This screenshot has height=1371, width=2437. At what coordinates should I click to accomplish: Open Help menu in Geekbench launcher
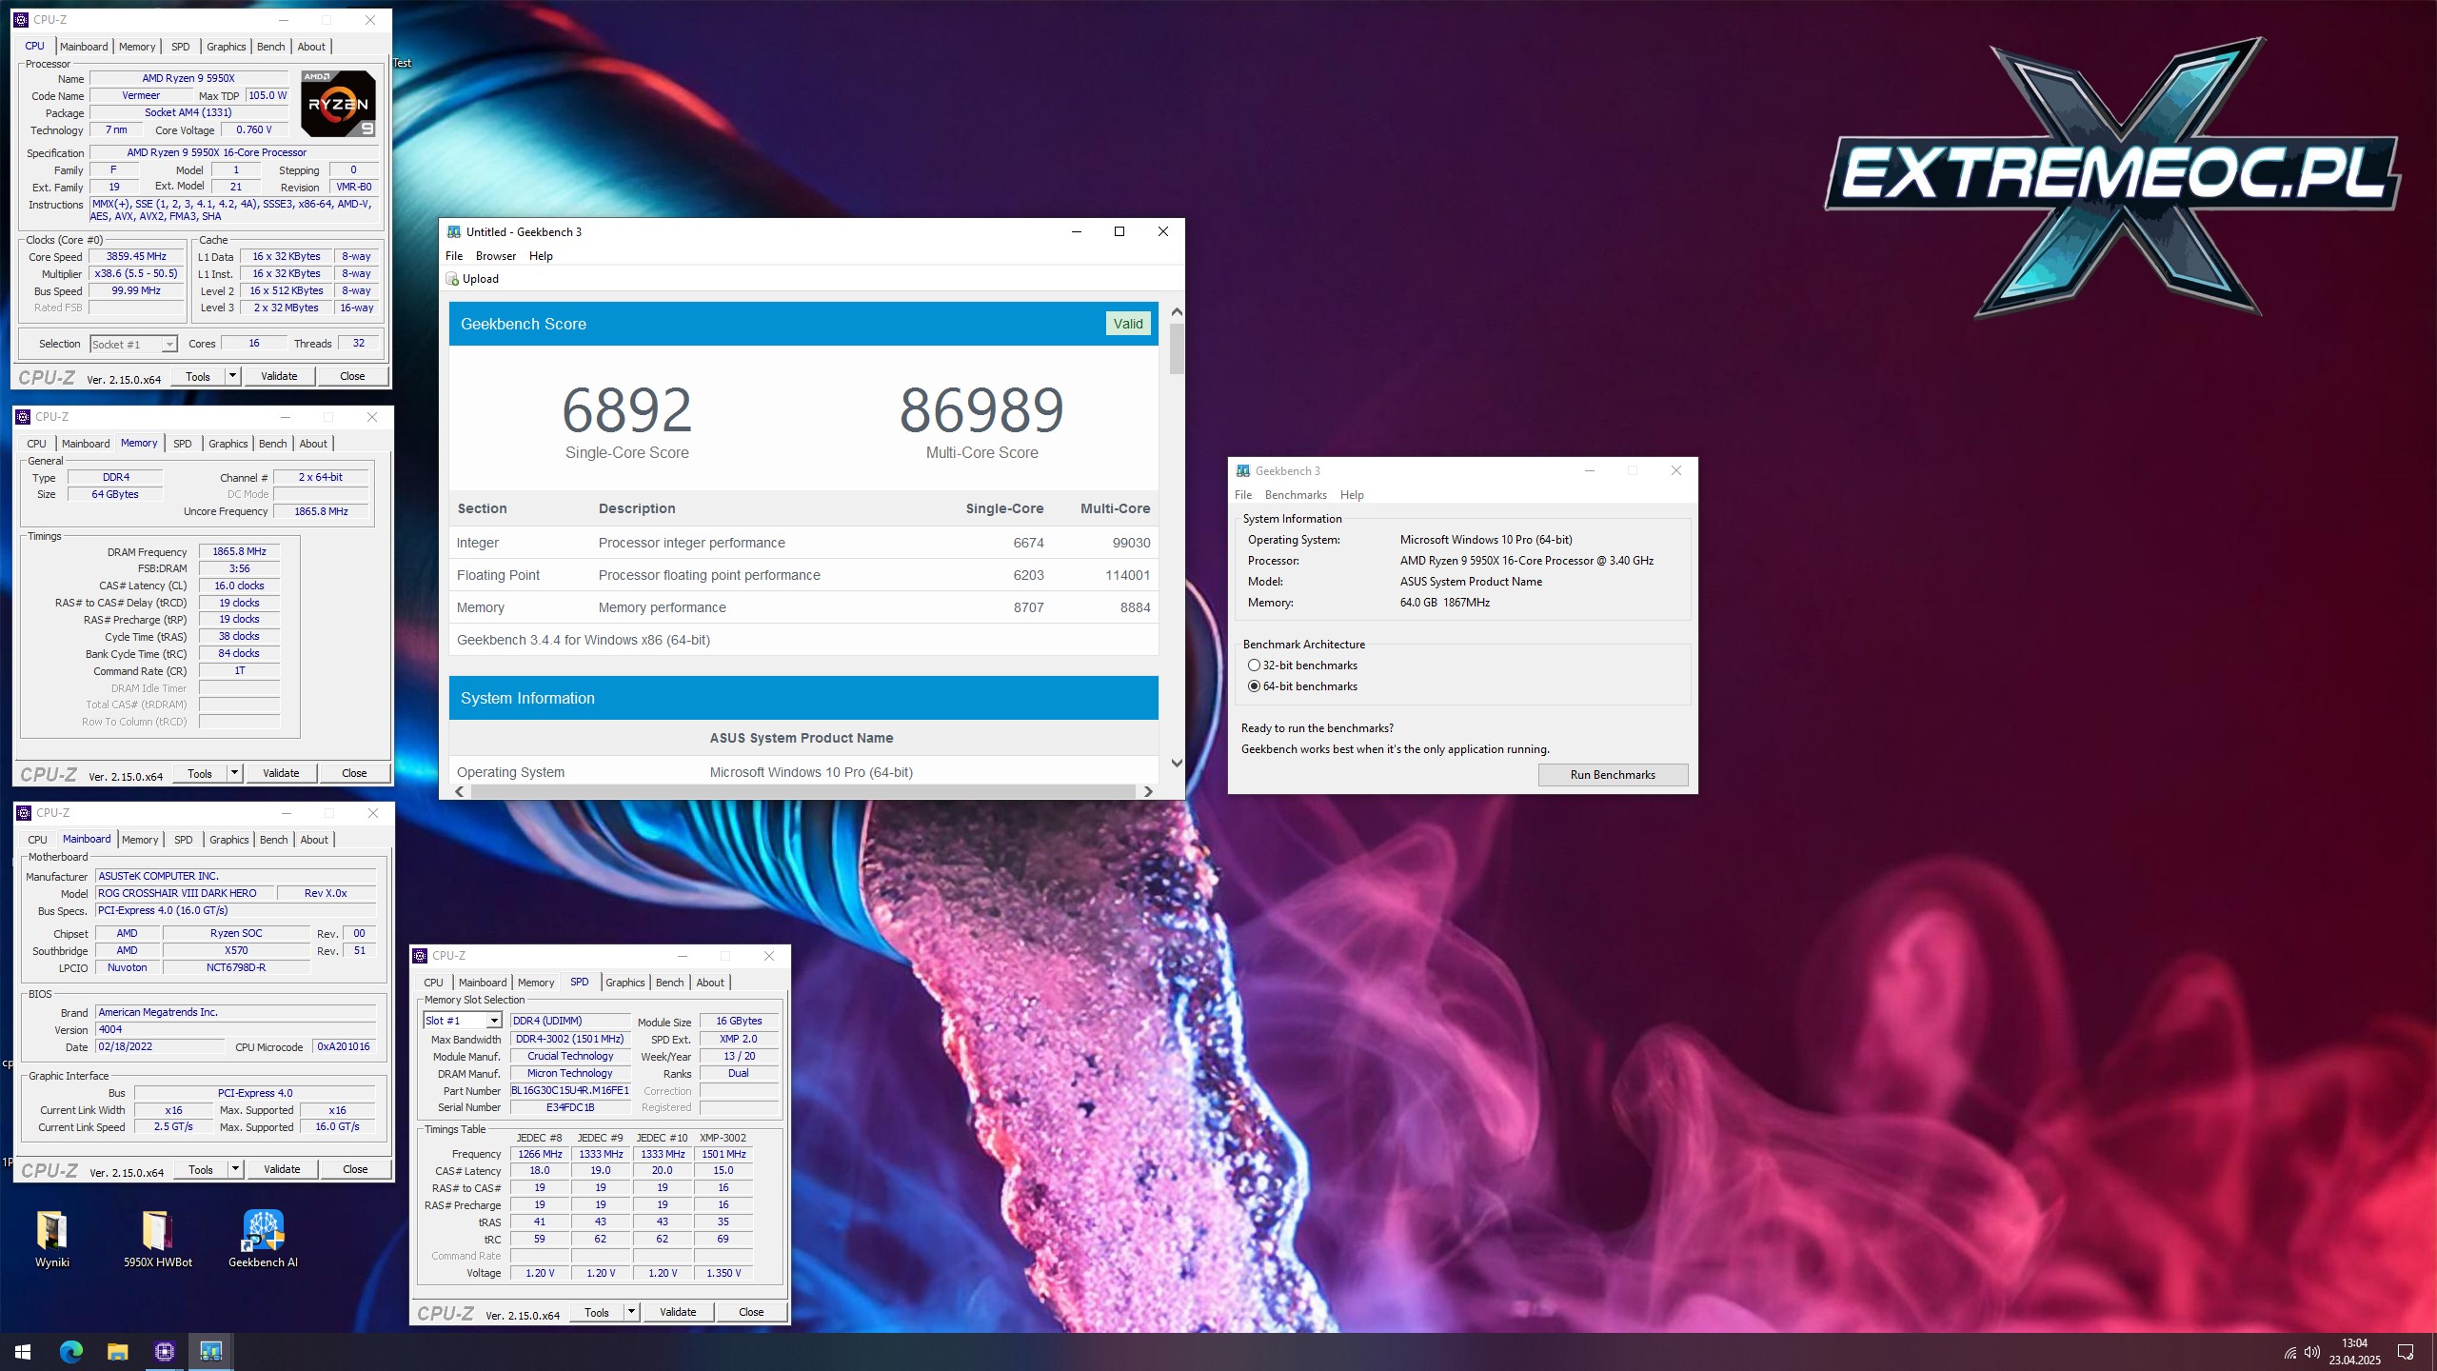click(x=1352, y=495)
